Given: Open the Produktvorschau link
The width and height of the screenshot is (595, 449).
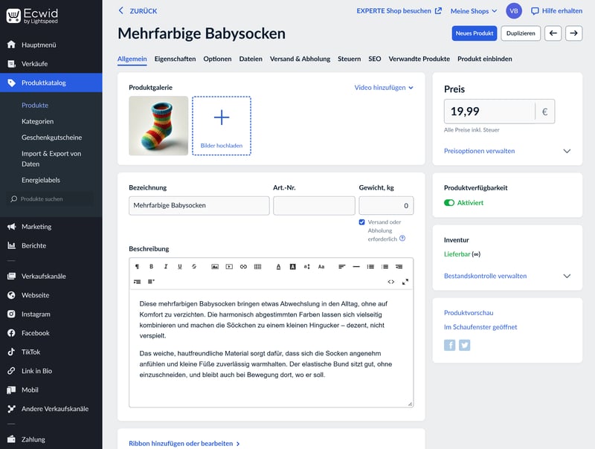Looking at the screenshot, I should pos(469,313).
